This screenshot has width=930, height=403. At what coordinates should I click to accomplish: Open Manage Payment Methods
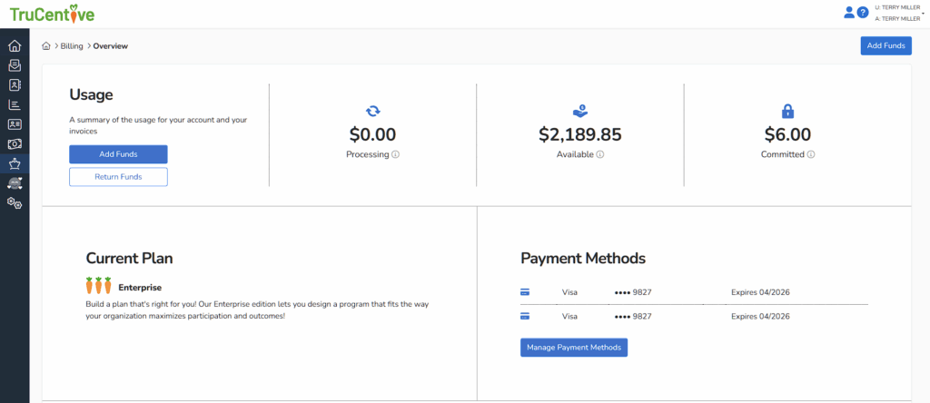pyautogui.click(x=574, y=348)
